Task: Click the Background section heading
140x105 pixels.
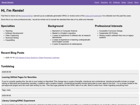Action: coord(56,26)
